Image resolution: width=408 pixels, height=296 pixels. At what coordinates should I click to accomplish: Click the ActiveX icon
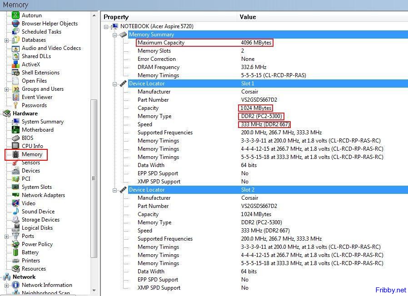tap(15, 64)
